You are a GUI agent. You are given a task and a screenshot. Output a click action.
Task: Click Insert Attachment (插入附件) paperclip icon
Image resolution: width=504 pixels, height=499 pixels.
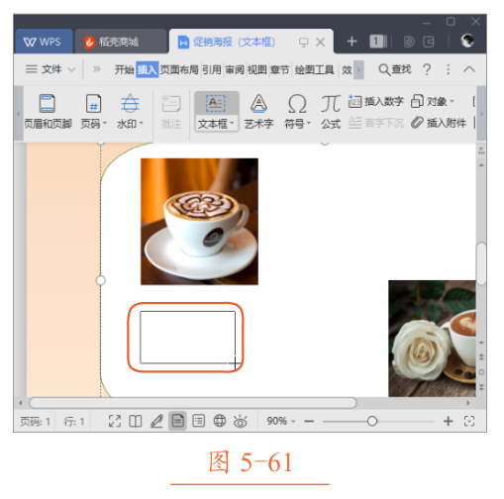(417, 123)
